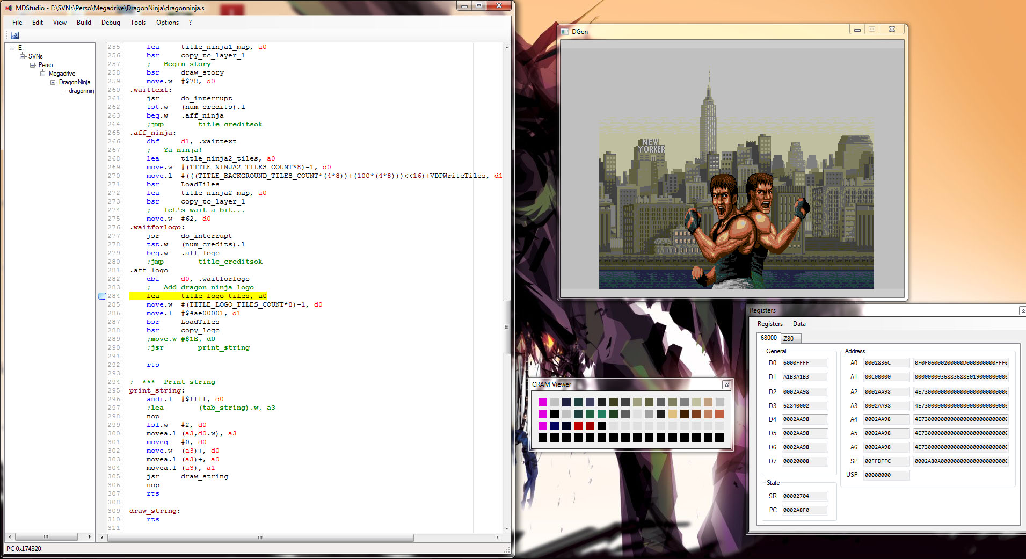Open the Options menu

(x=168, y=23)
